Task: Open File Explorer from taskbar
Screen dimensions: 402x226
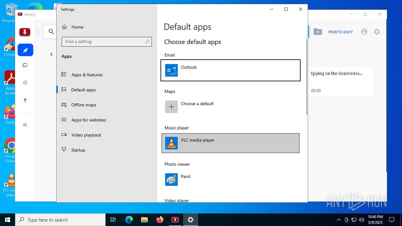Action: coord(144,220)
